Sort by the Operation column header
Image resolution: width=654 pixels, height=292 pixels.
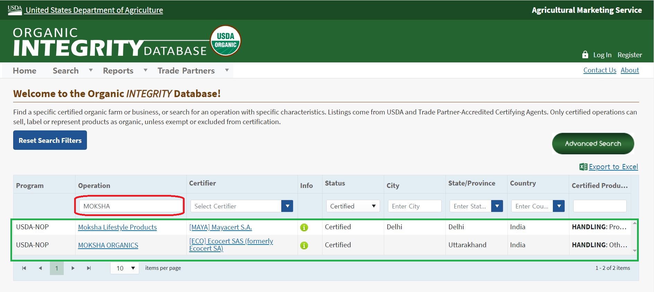pos(94,186)
